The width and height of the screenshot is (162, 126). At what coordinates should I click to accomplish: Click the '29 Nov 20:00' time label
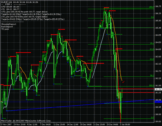click(x=19, y=124)
